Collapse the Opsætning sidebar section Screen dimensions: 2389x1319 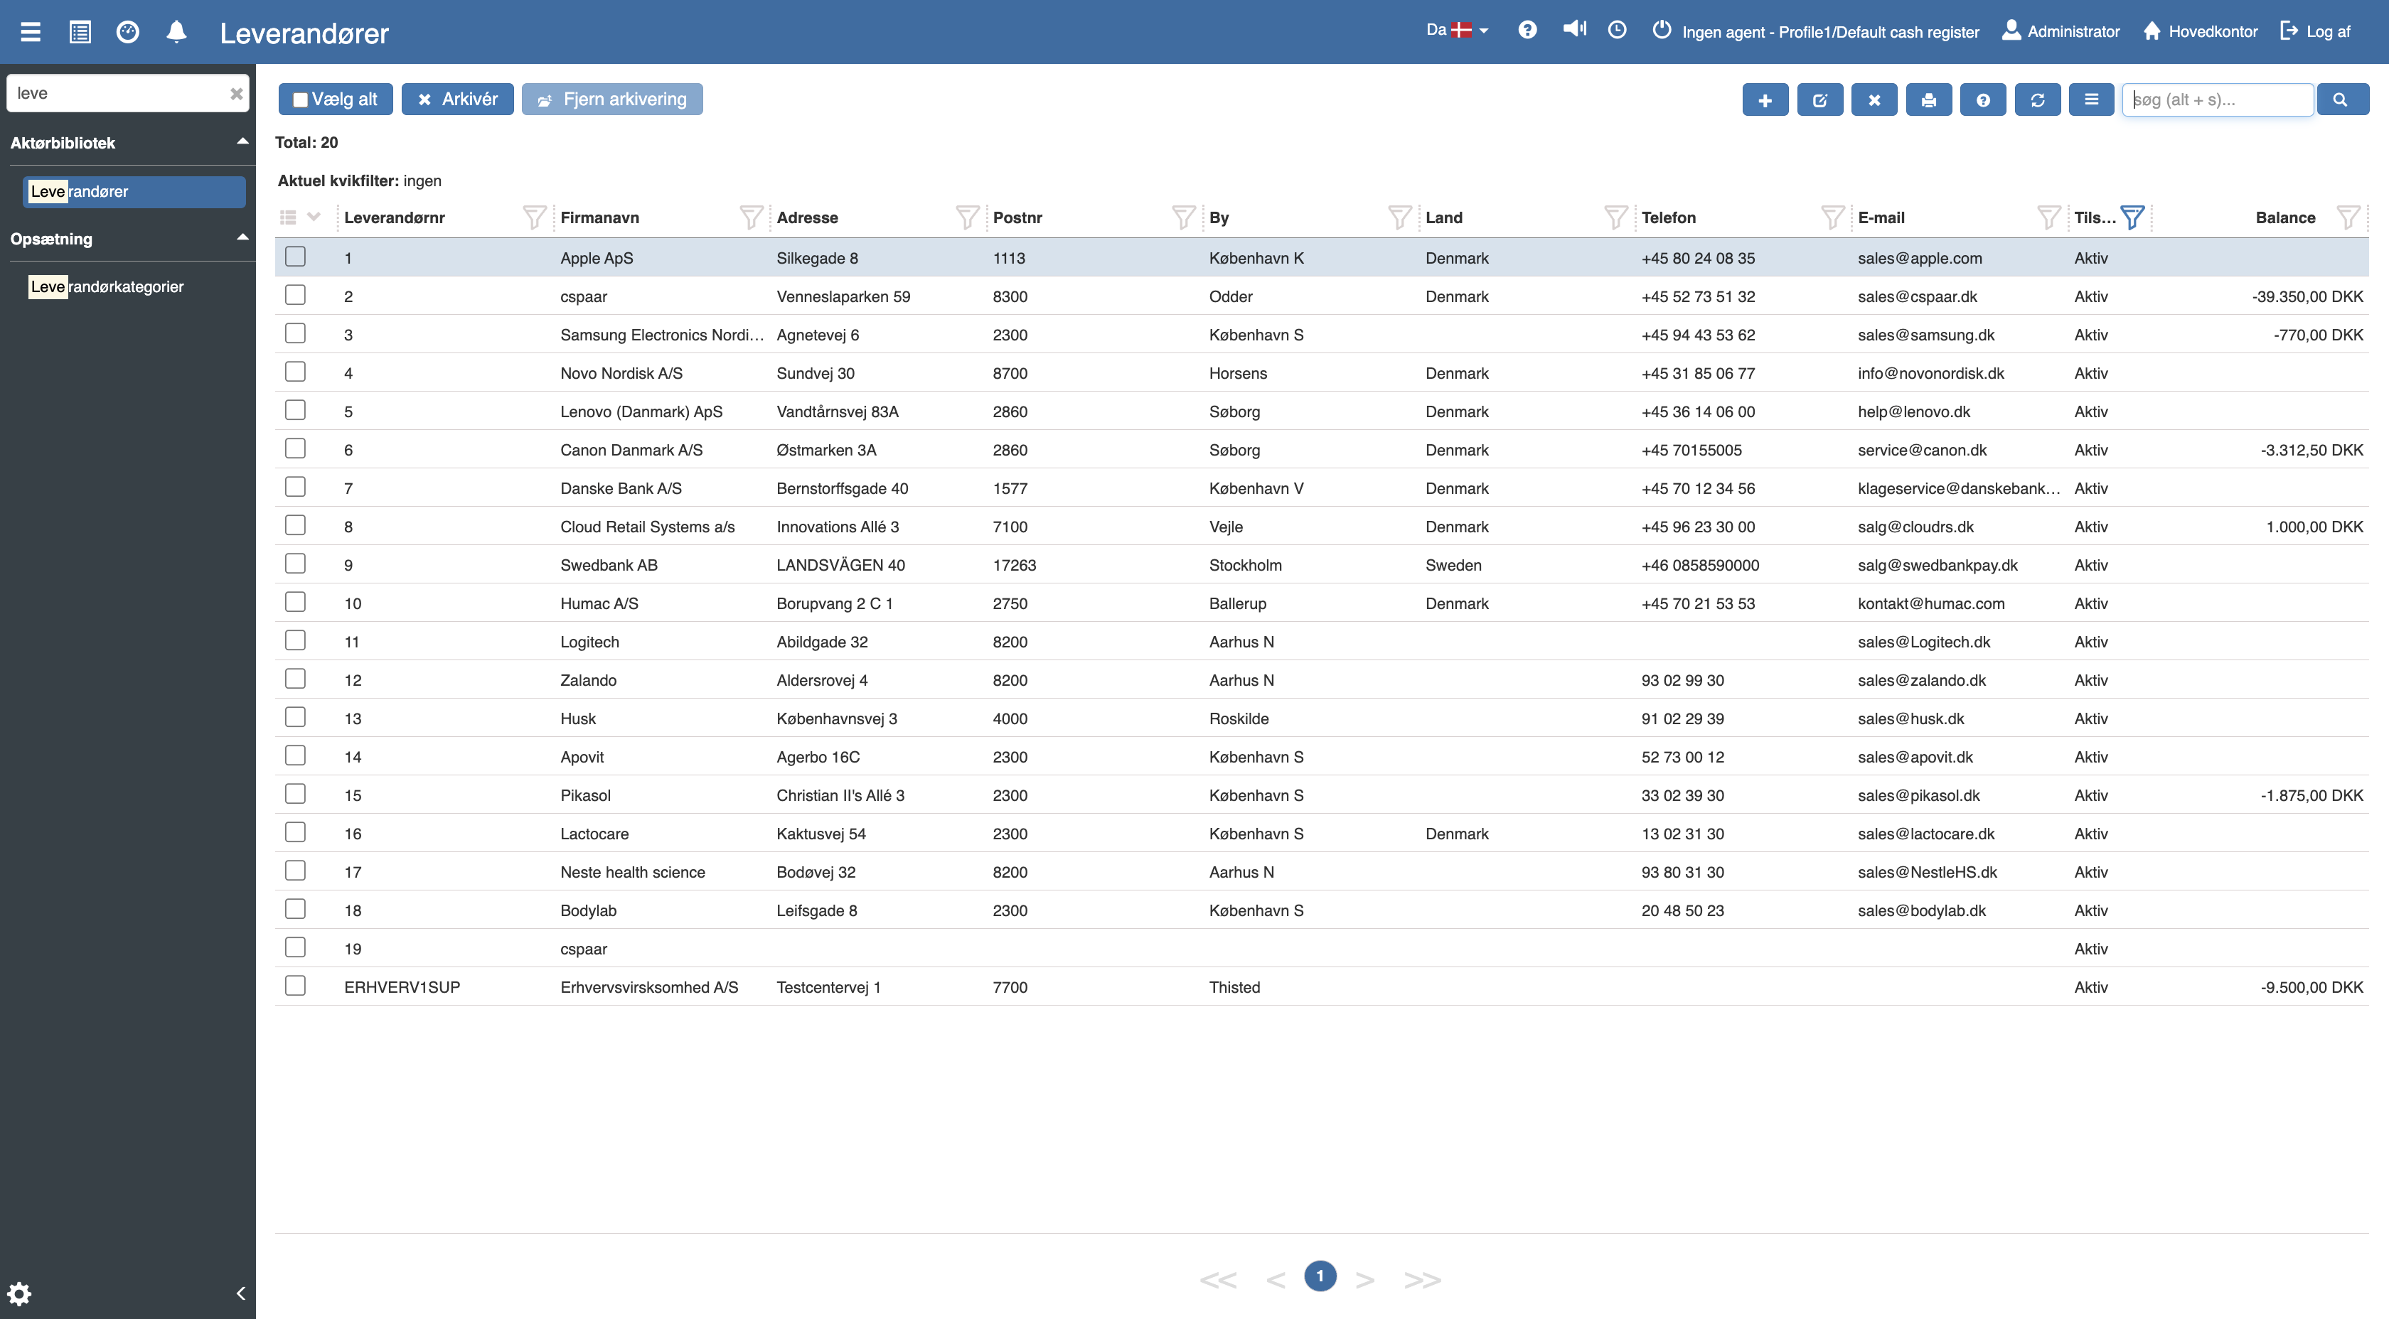(242, 237)
